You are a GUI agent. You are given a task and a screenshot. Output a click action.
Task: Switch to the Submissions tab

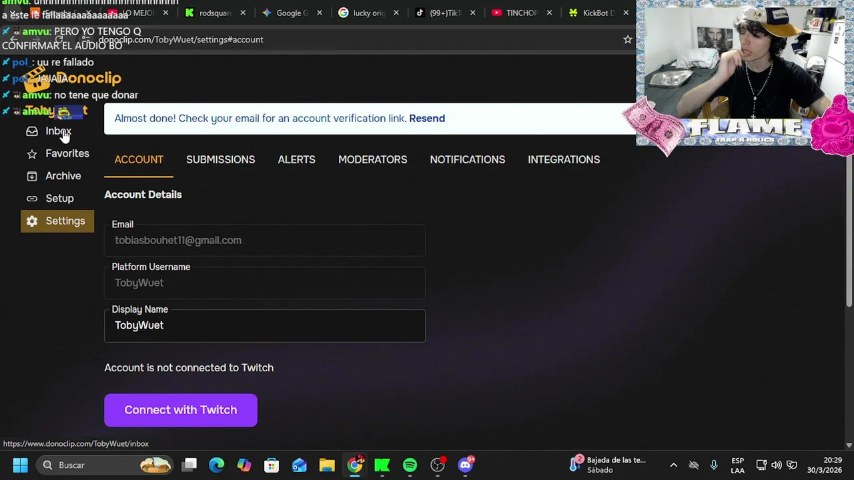pos(220,160)
